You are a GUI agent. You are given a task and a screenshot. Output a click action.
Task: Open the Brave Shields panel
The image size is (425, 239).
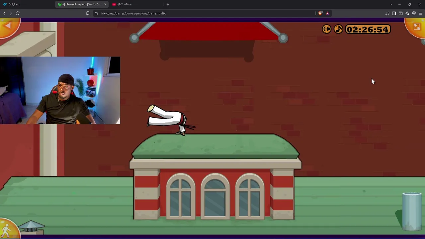click(320, 13)
